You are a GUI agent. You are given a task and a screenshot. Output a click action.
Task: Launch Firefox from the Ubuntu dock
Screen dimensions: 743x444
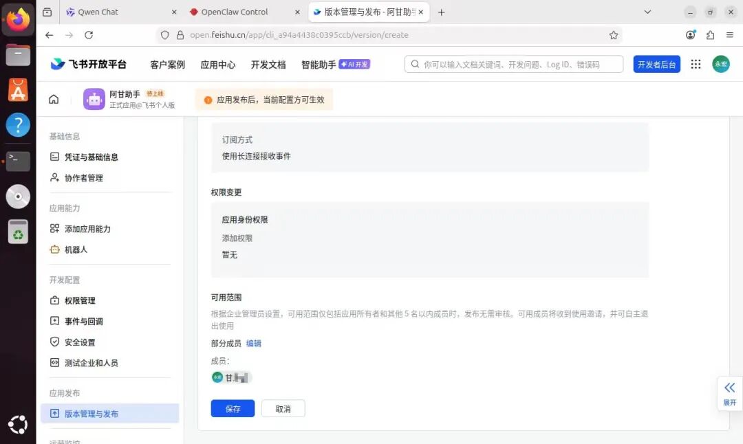17,19
